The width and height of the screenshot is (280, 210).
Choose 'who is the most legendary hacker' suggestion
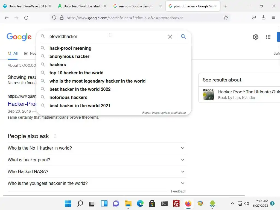click(x=114, y=81)
